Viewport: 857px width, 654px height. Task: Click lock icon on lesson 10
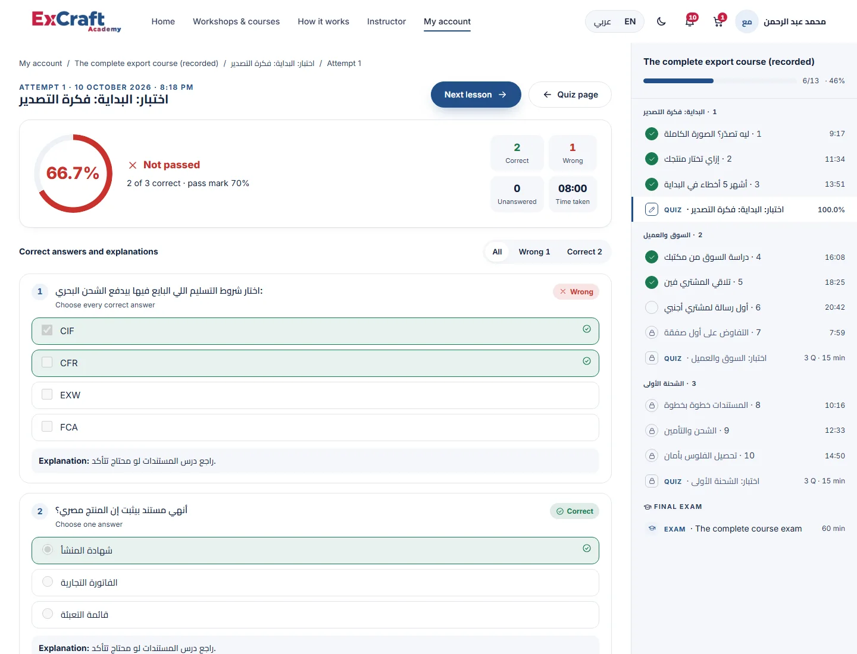pyautogui.click(x=652, y=456)
